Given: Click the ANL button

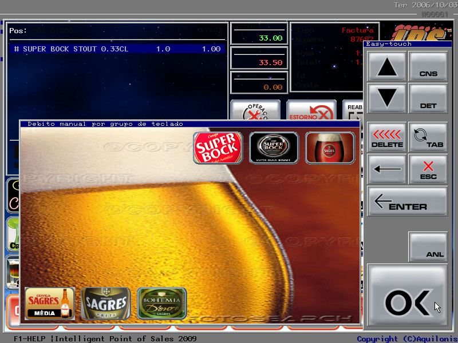Looking at the screenshot, I should click(428, 247).
